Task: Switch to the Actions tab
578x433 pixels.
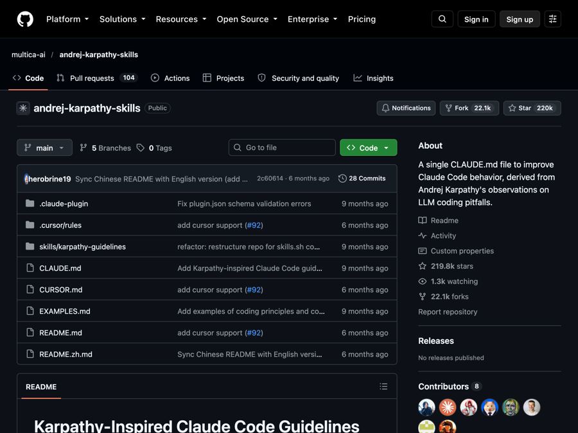Action: [x=170, y=78]
